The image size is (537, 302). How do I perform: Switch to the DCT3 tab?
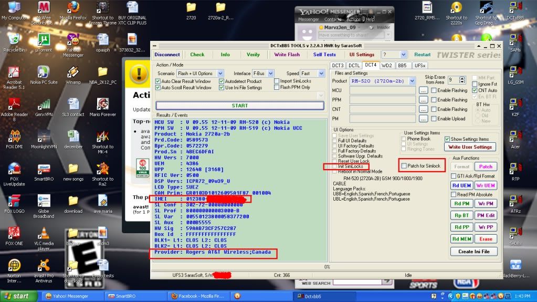pyautogui.click(x=338, y=65)
